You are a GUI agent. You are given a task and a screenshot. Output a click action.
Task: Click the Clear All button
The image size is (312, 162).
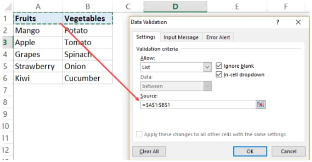tap(149, 152)
